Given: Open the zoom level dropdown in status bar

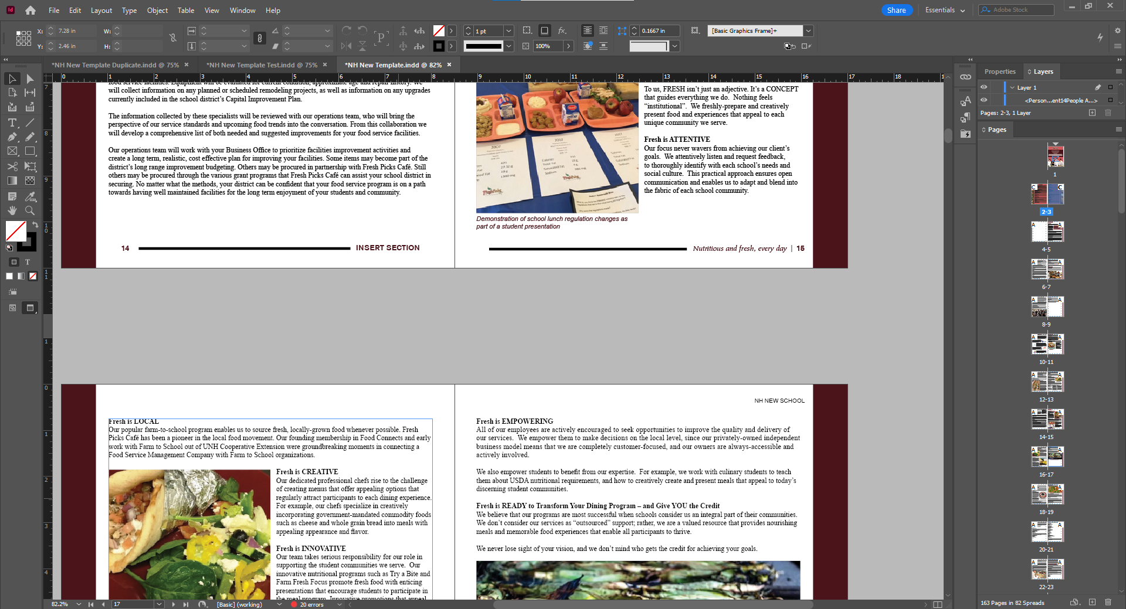Looking at the screenshot, I should (79, 604).
